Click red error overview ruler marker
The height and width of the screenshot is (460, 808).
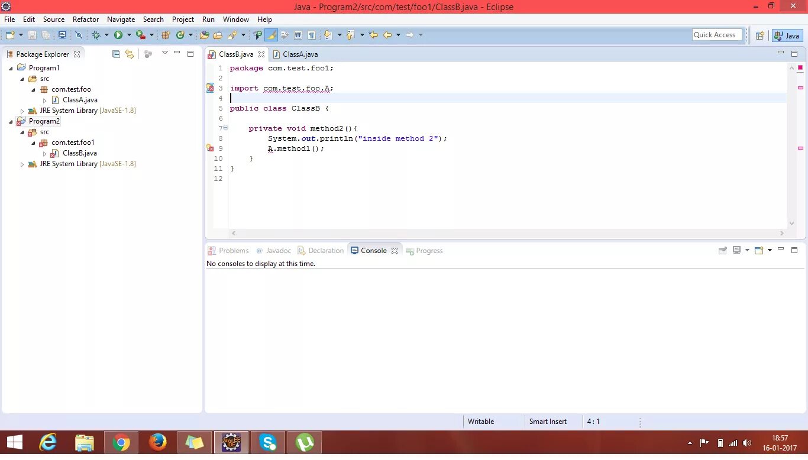(800, 68)
